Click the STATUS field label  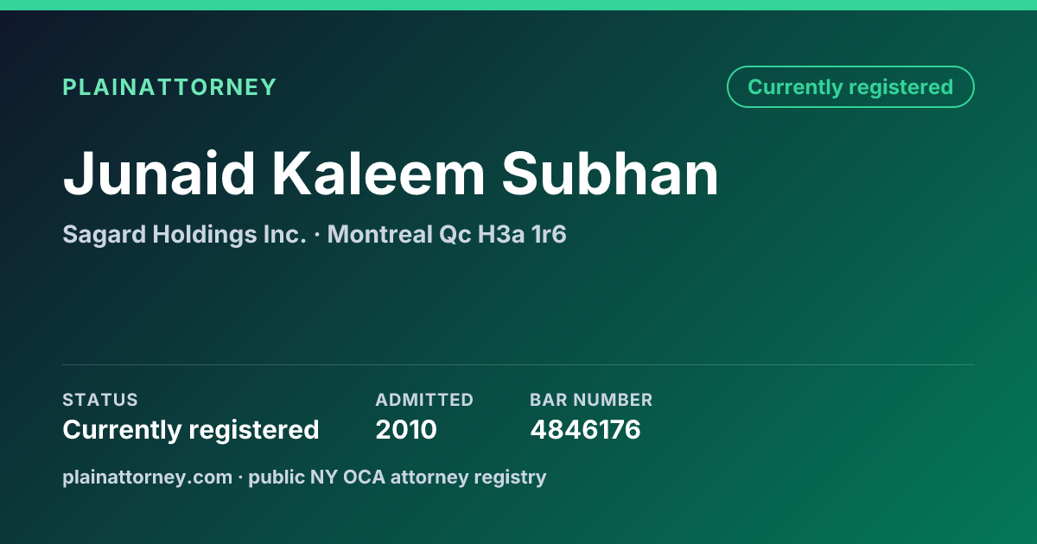[100, 400]
